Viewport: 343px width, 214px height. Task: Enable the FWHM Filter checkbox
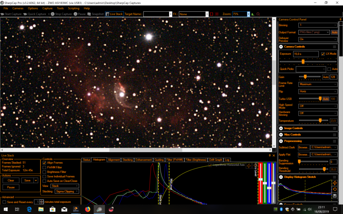(x=44, y=167)
